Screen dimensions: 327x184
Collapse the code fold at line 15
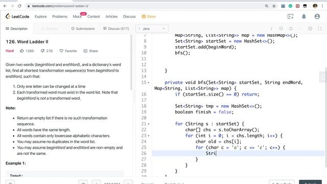[x=149, y=83]
